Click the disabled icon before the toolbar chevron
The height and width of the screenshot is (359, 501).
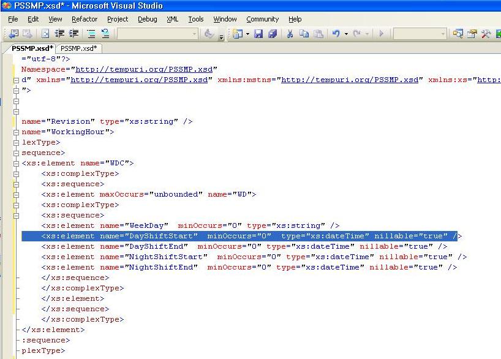[209, 33]
